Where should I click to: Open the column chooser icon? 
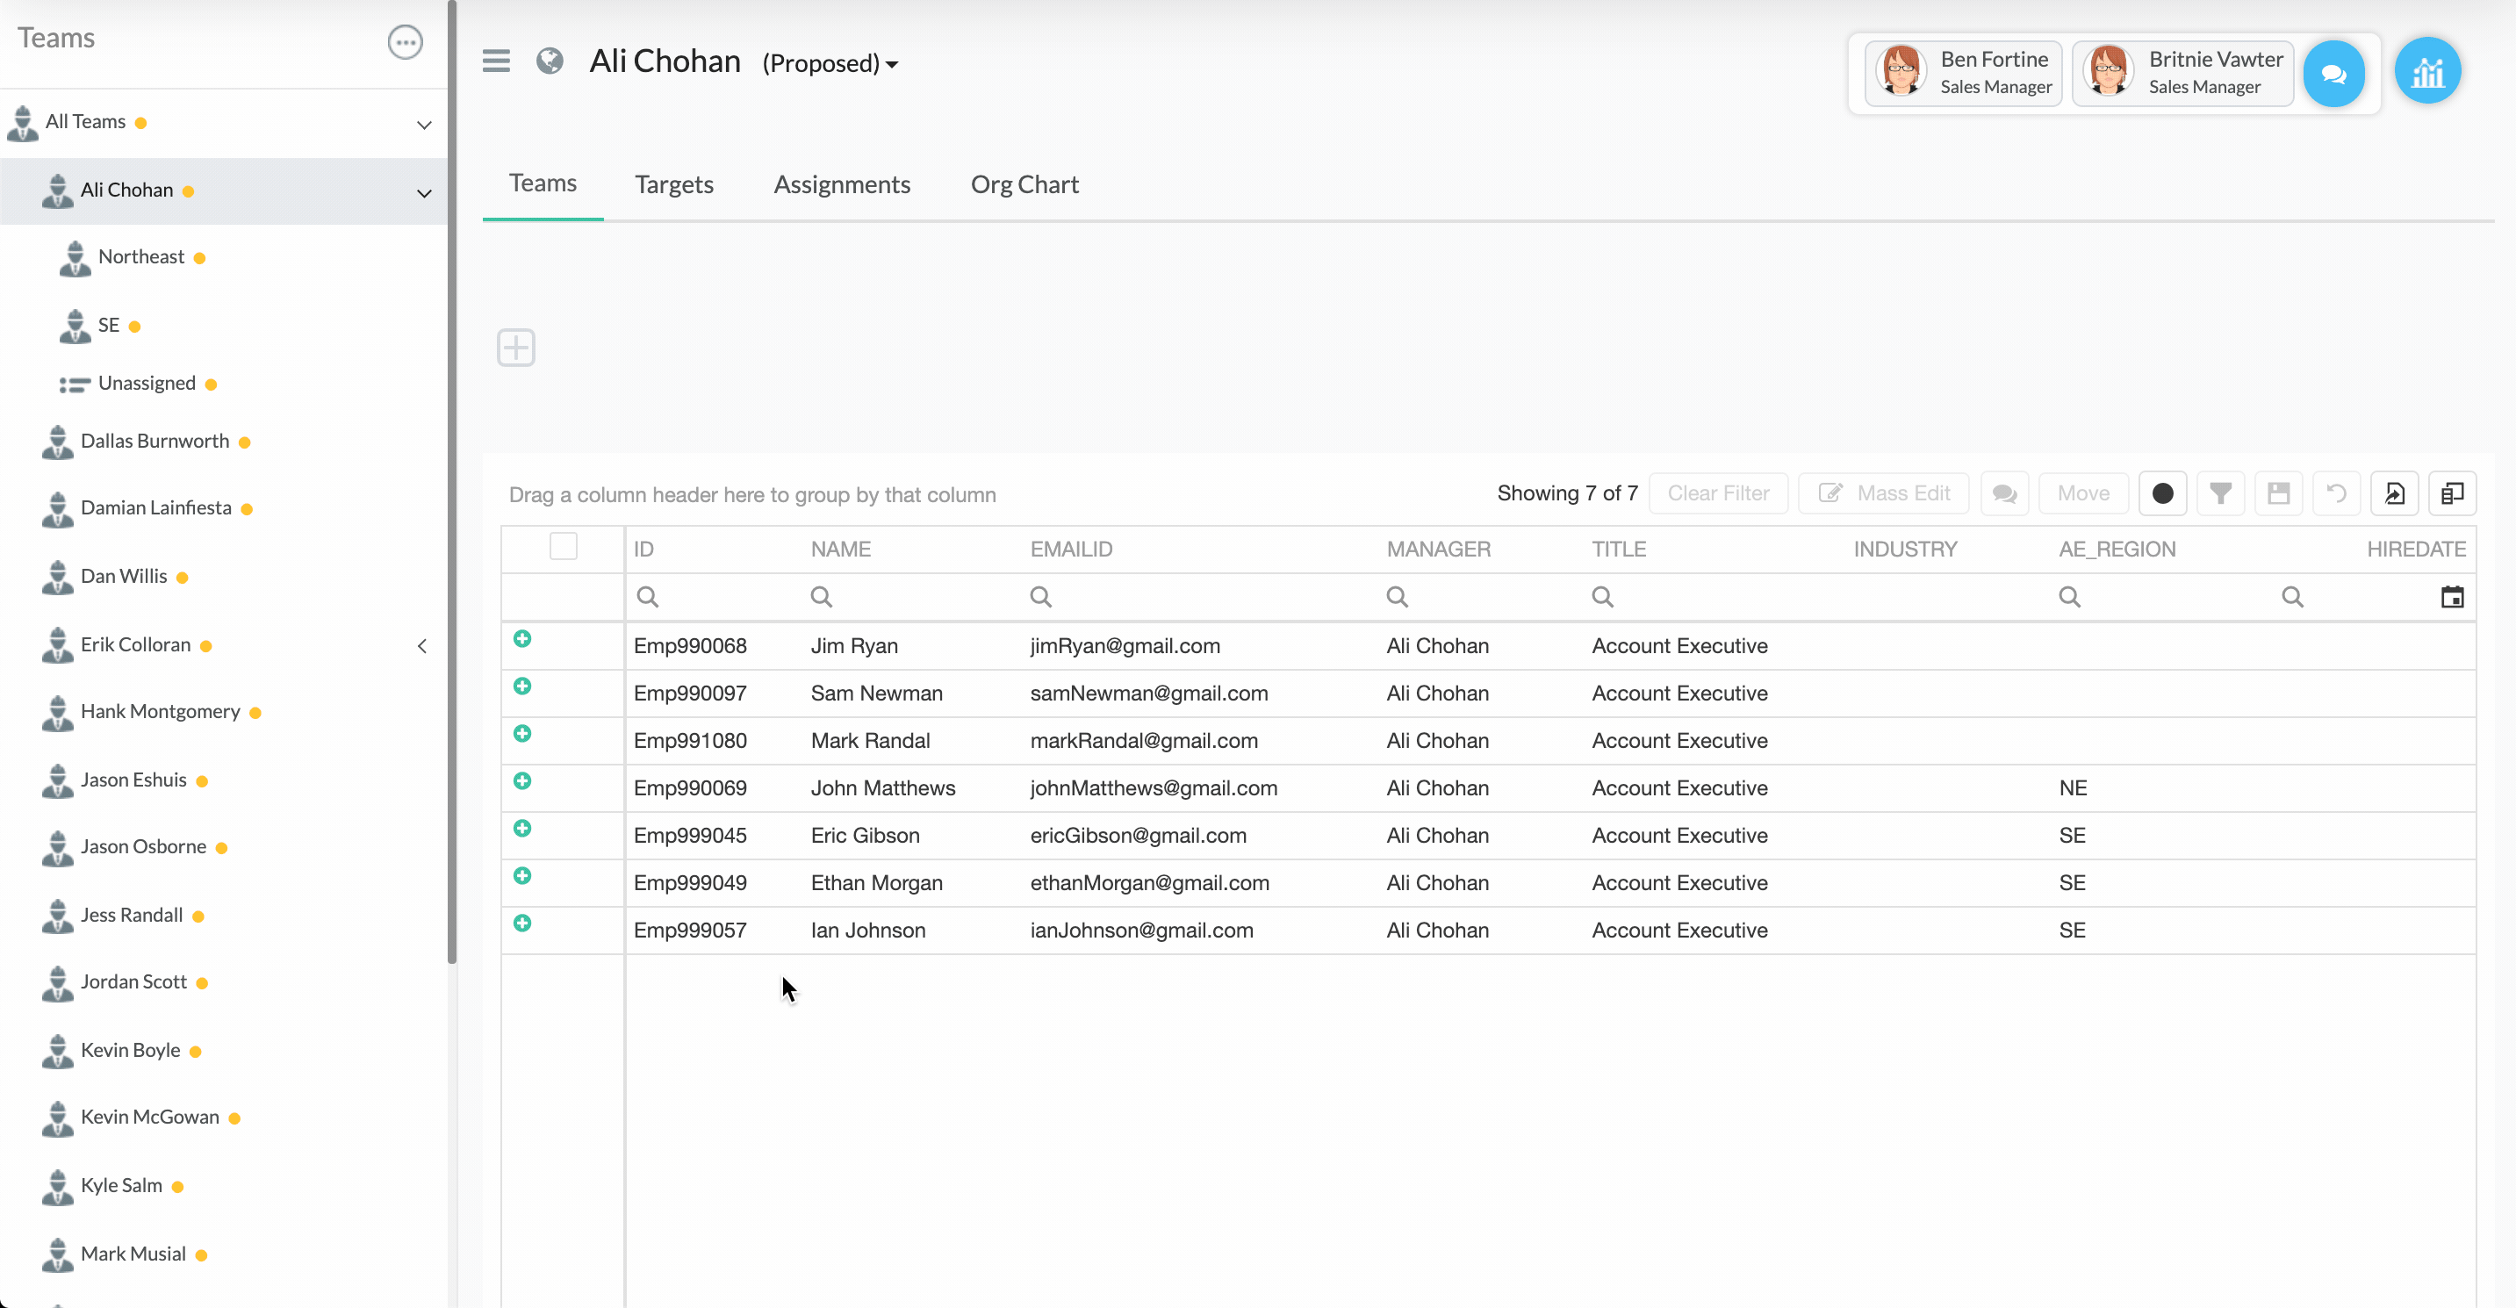click(x=2452, y=493)
